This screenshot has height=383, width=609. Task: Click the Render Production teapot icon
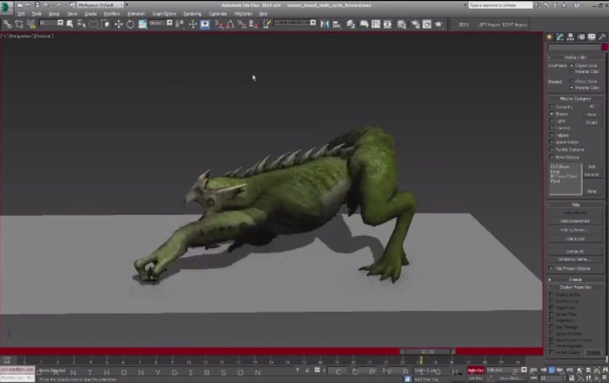point(439,24)
